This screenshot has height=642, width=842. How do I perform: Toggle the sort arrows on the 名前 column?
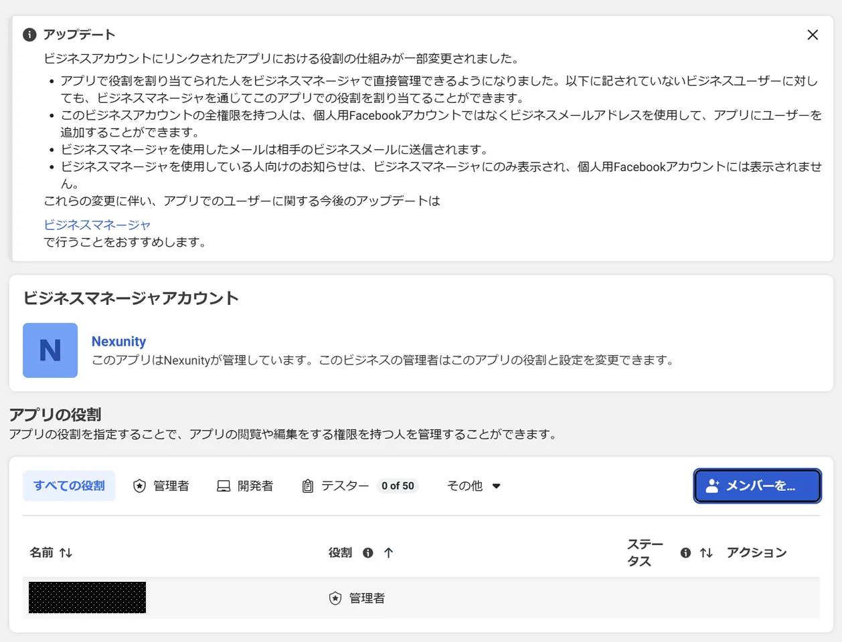[67, 553]
